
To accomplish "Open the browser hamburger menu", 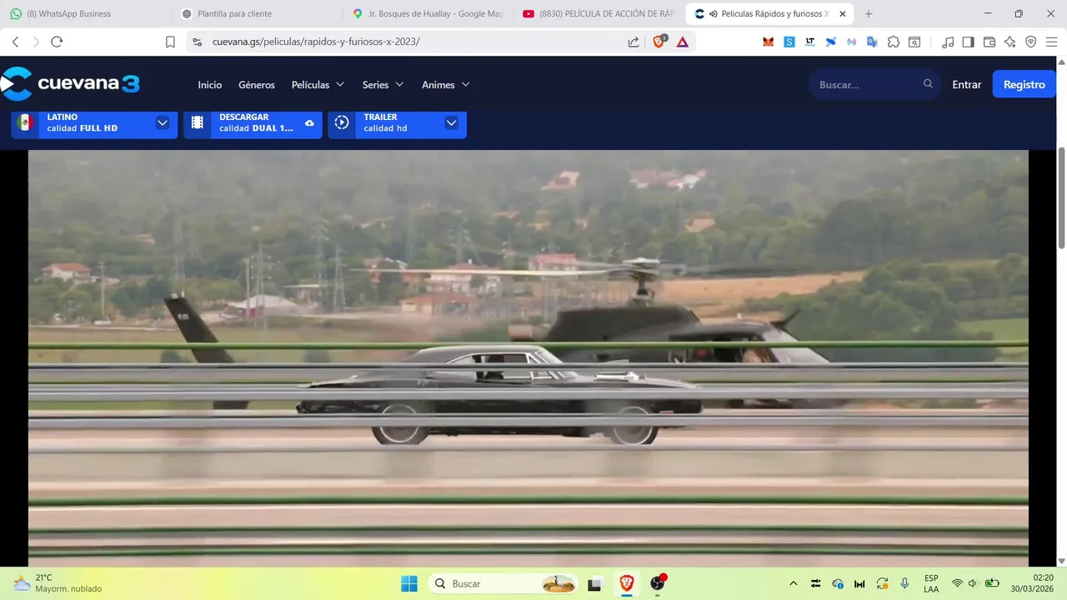I will pos(1052,42).
